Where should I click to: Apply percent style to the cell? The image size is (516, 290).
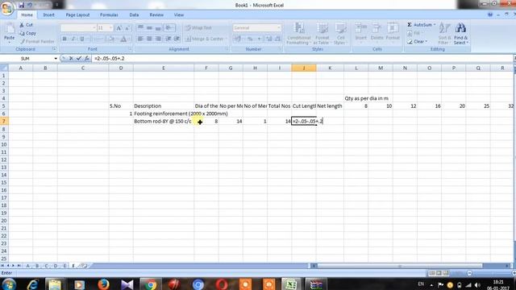(x=250, y=39)
